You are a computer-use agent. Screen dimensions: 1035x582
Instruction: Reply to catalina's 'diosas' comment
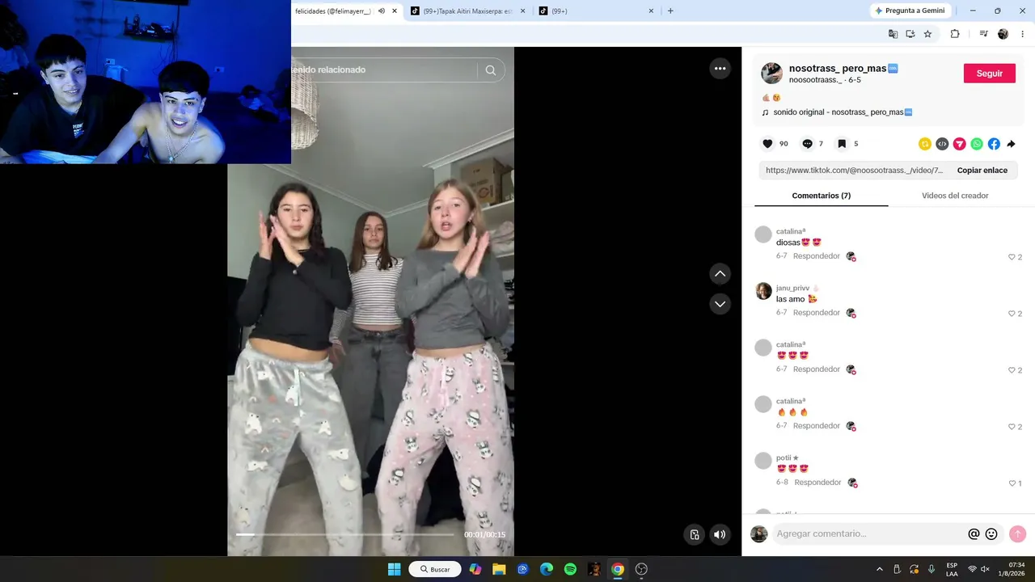pos(816,256)
